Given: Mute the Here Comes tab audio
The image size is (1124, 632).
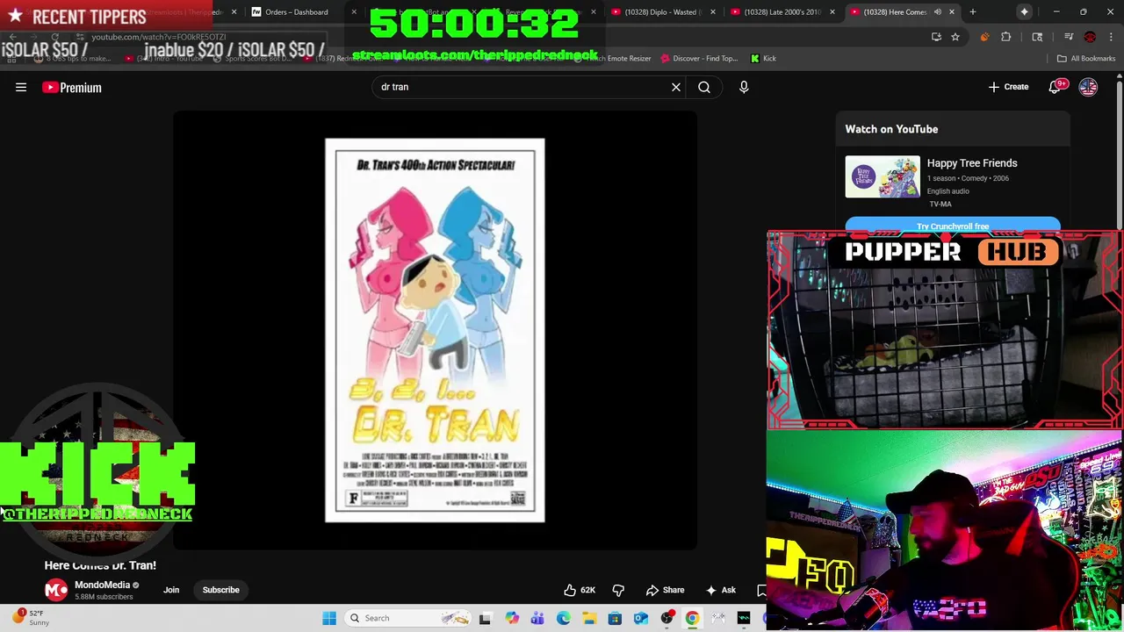Looking at the screenshot, I should [x=938, y=11].
